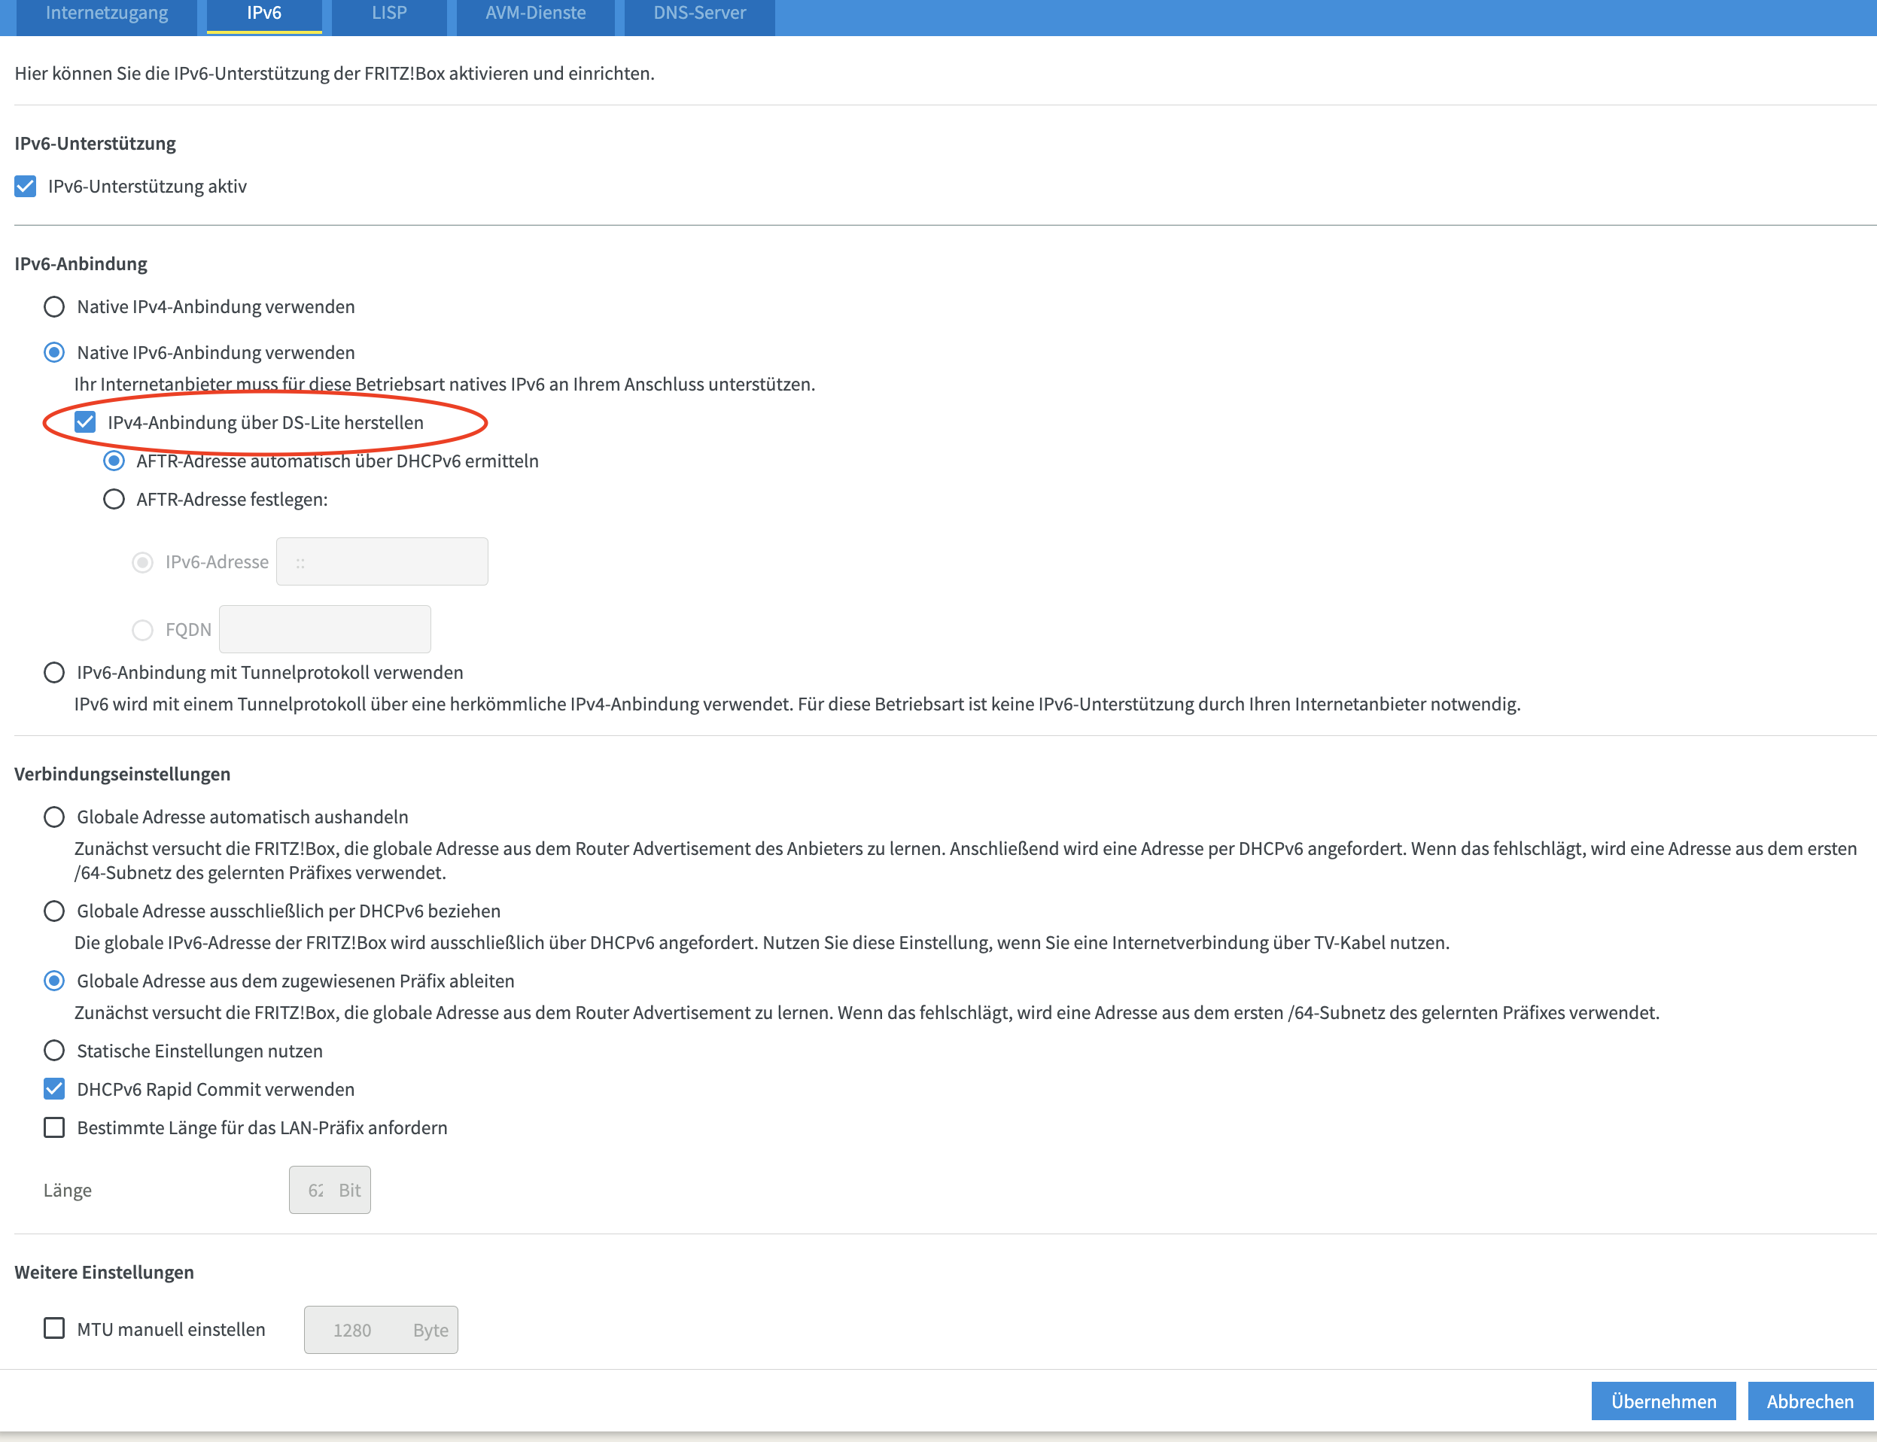Image resolution: width=1877 pixels, height=1442 pixels.
Task: Choose Statische Einstellungen nutzen option
Action: coord(54,1051)
